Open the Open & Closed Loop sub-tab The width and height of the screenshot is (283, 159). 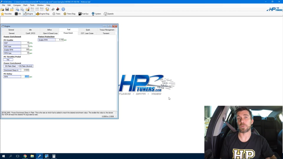[50, 33]
